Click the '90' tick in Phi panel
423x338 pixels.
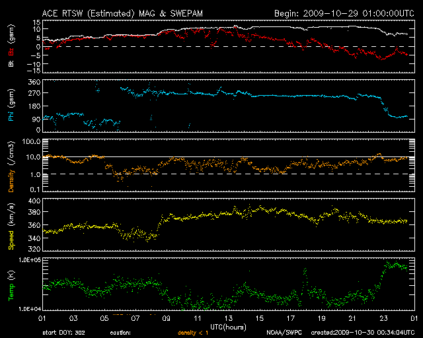(x=36, y=119)
